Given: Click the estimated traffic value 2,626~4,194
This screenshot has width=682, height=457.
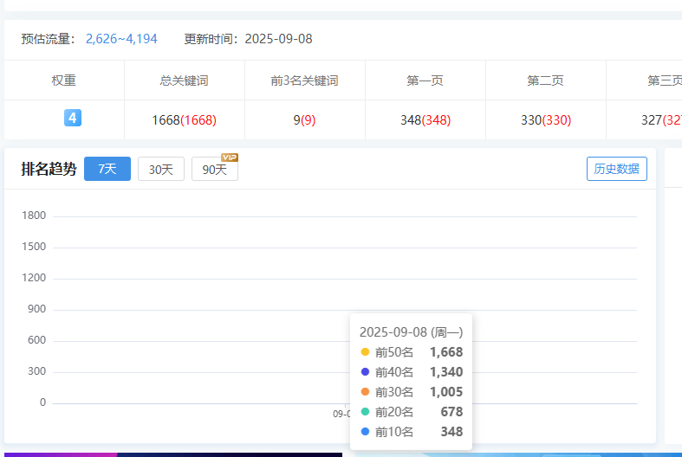Looking at the screenshot, I should pyautogui.click(x=121, y=39).
